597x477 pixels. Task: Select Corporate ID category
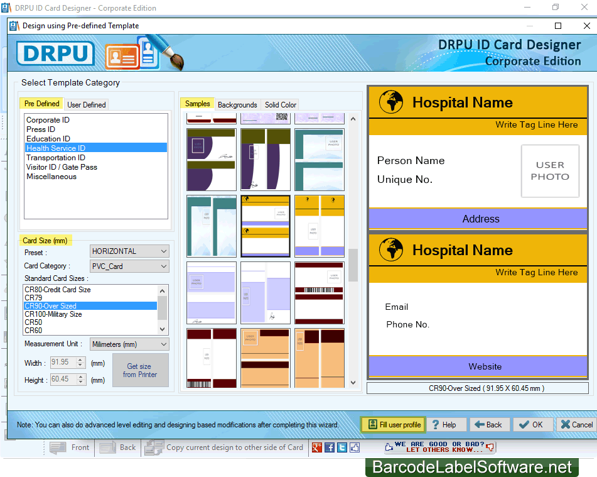(x=96, y=120)
